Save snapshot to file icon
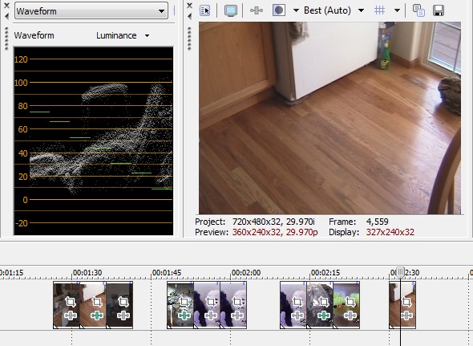 [439, 10]
